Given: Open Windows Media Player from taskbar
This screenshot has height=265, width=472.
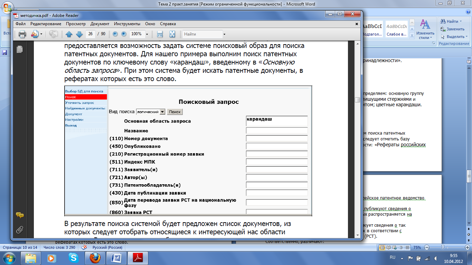Looking at the screenshot, I should [x=52, y=258].
